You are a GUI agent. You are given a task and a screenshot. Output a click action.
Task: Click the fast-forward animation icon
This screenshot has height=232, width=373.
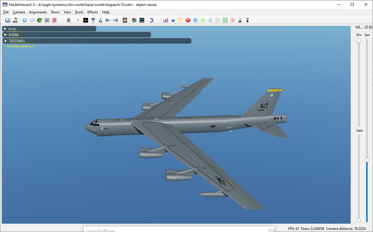coord(47,20)
